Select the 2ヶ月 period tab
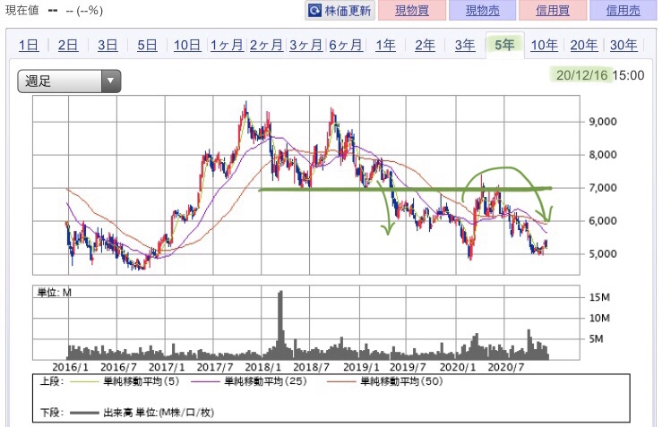This screenshot has width=671, height=427. pyautogui.click(x=266, y=45)
